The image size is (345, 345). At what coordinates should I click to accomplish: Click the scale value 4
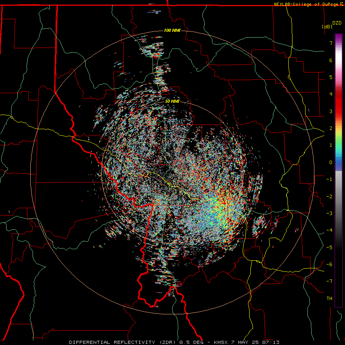(331, 94)
